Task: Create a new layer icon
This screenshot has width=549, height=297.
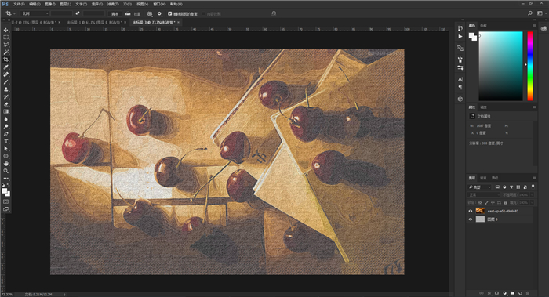Action: coord(520,293)
